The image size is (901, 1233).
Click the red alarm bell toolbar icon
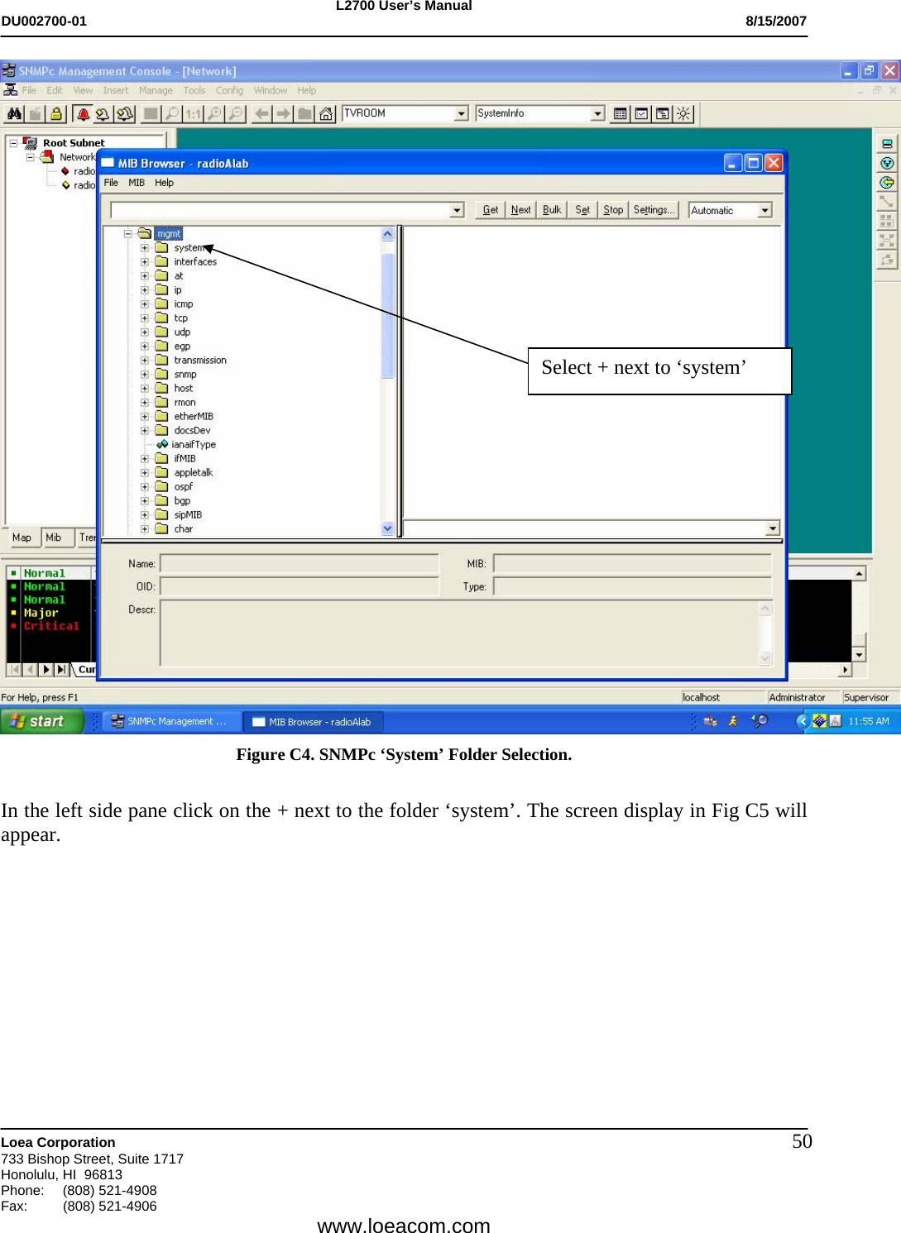[x=82, y=114]
